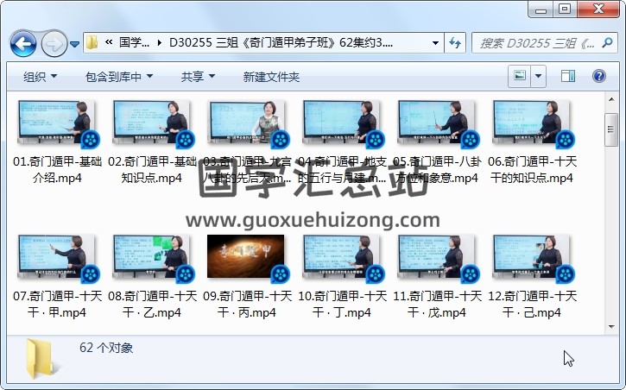Screen dimensions: 626x390
Task: Click file name 11.奇门遁甲-十天干·戊.mp4
Action: [x=437, y=305]
